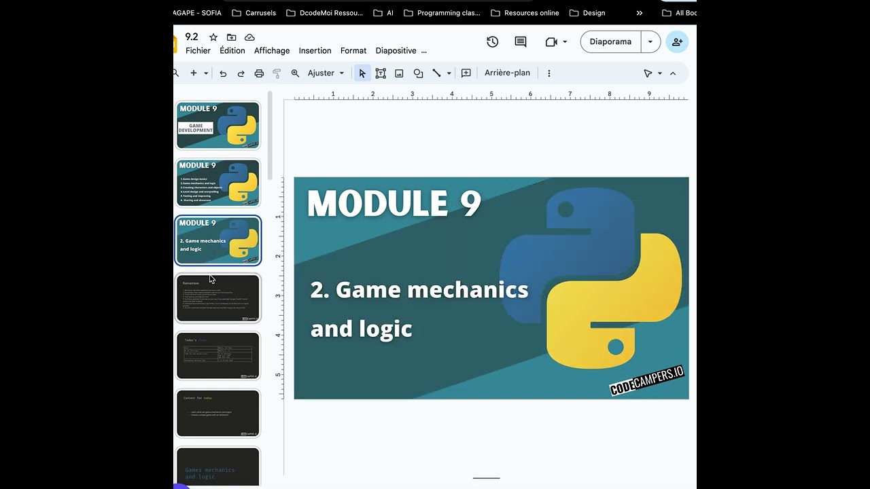
Task: Open the comments history panel
Action: [521, 42]
